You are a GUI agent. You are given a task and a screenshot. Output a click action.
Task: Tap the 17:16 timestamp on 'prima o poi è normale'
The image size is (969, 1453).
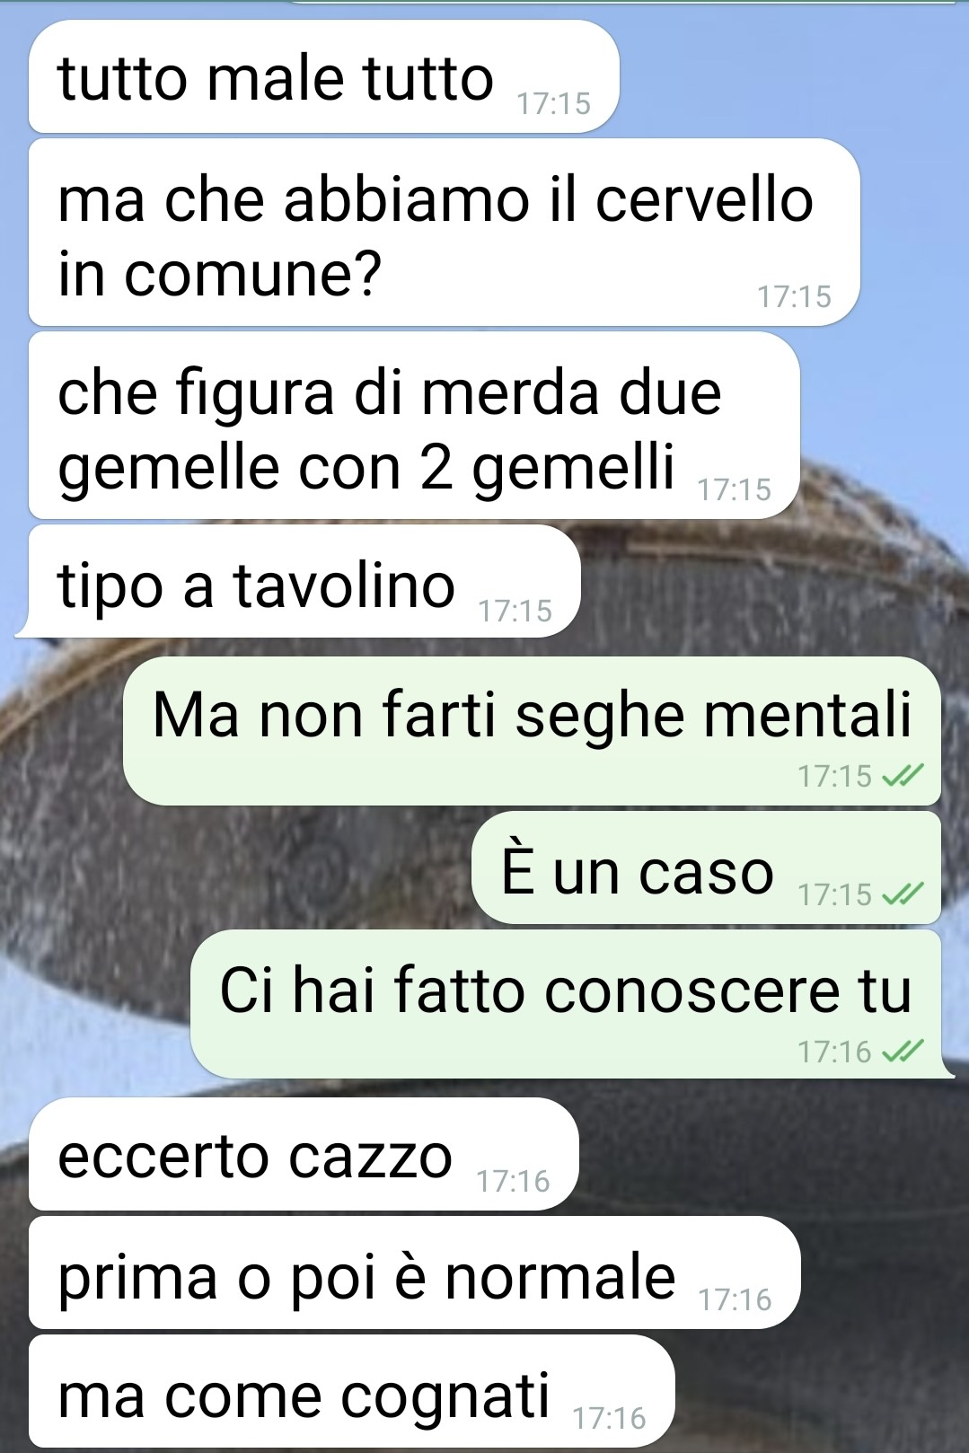[x=736, y=1300]
